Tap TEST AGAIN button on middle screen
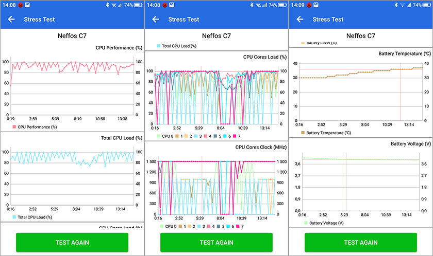The width and height of the screenshot is (433, 256). click(216, 242)
